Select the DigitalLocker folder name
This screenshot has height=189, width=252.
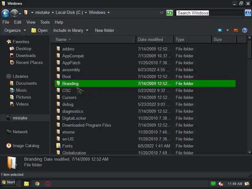(x=74, y=118)
